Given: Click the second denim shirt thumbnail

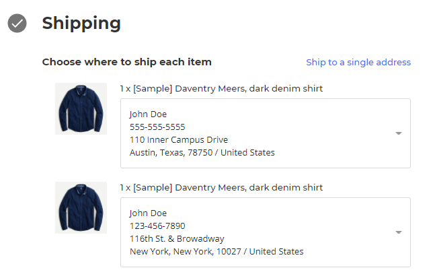Looking at the screenshot, I should click(x=81, y=207).
